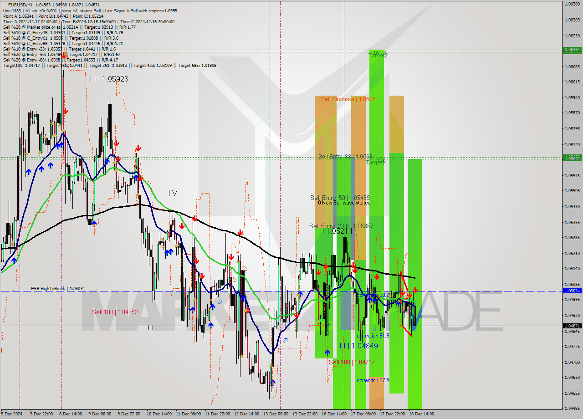Click 1.05210 on the price axis
The width and height of the screenshot is (583, 419).
tap(572, 254)
